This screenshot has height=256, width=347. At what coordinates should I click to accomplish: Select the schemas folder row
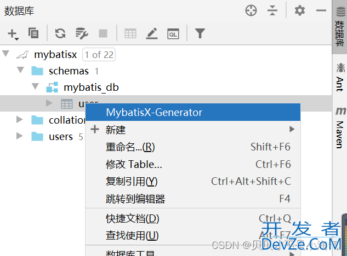pos(166,71)
